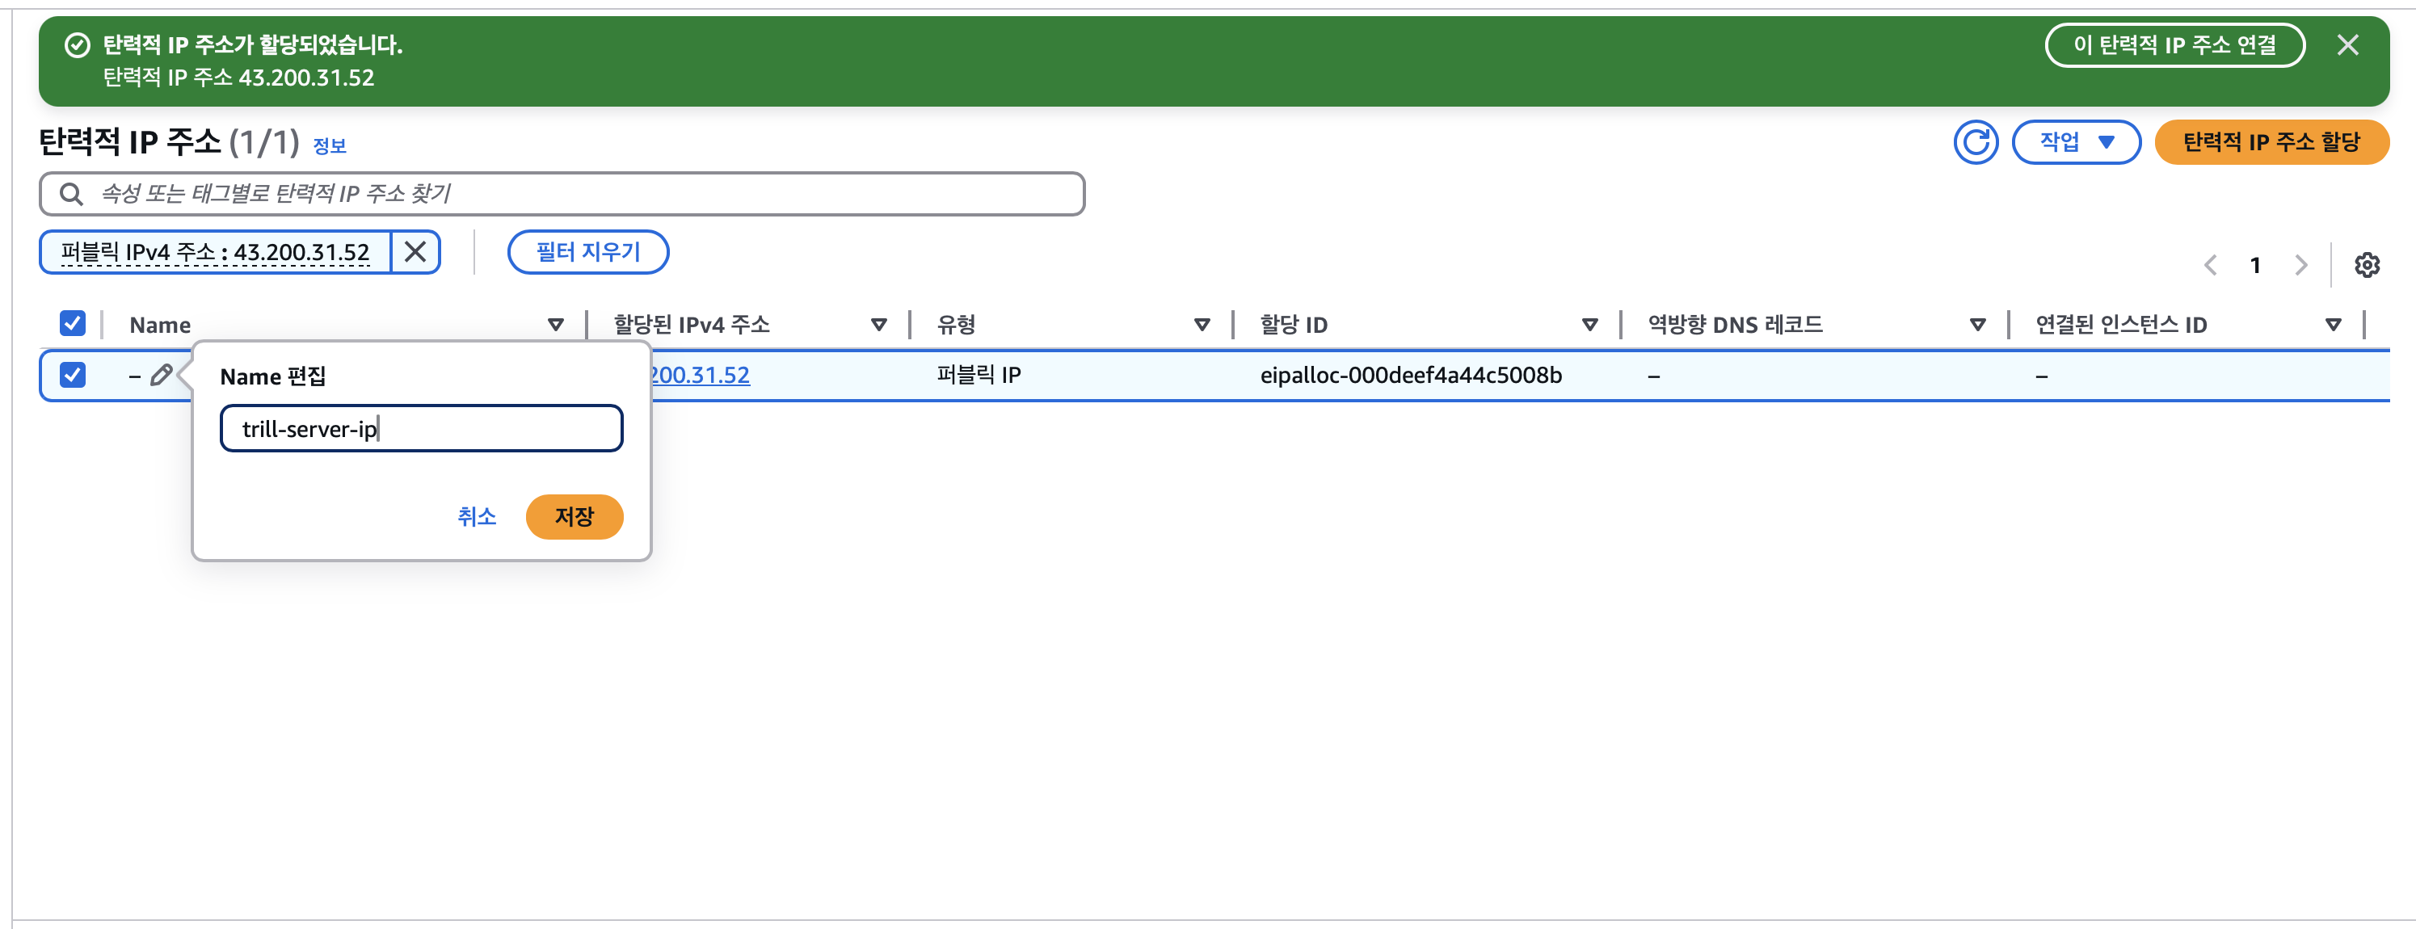This screenshot has width=2416, height=929.
Task: Click the refresh table icon
Action: (x=1975, y=142)
